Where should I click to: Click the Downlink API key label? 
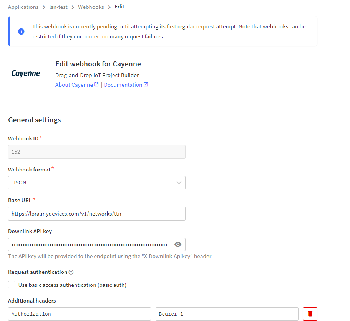(x=30, y=231)
